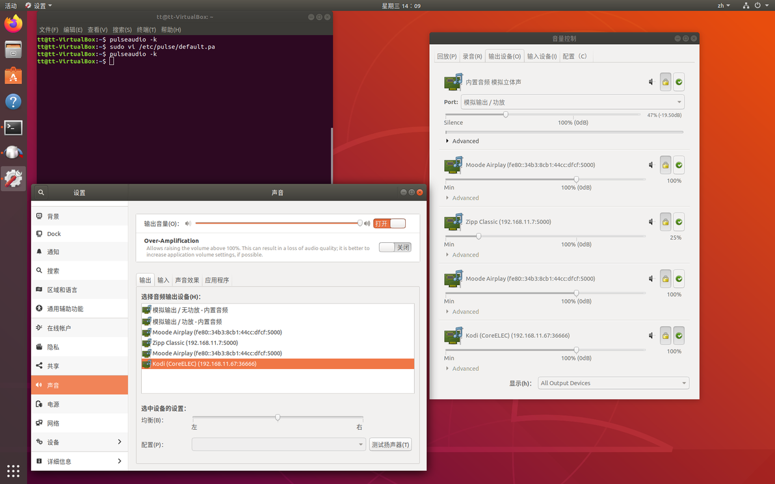Lock channels for 内置音频 模拟立体声
This screenshot has width=775, height=484.
click(665, 82)
